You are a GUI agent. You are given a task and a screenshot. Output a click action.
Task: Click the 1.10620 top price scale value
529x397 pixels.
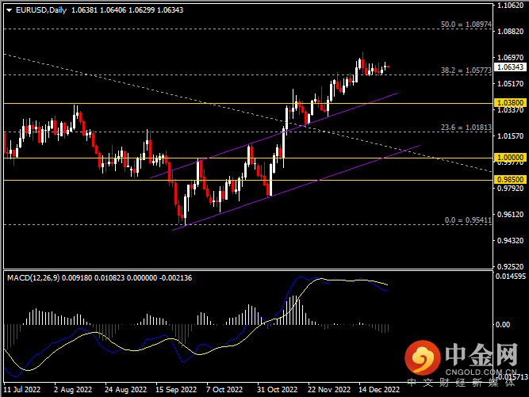508,6
